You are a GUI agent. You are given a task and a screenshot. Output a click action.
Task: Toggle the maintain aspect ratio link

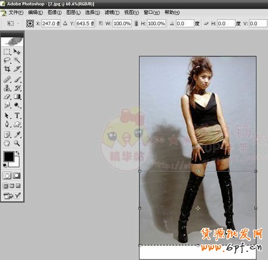click(x=136, y=23)
